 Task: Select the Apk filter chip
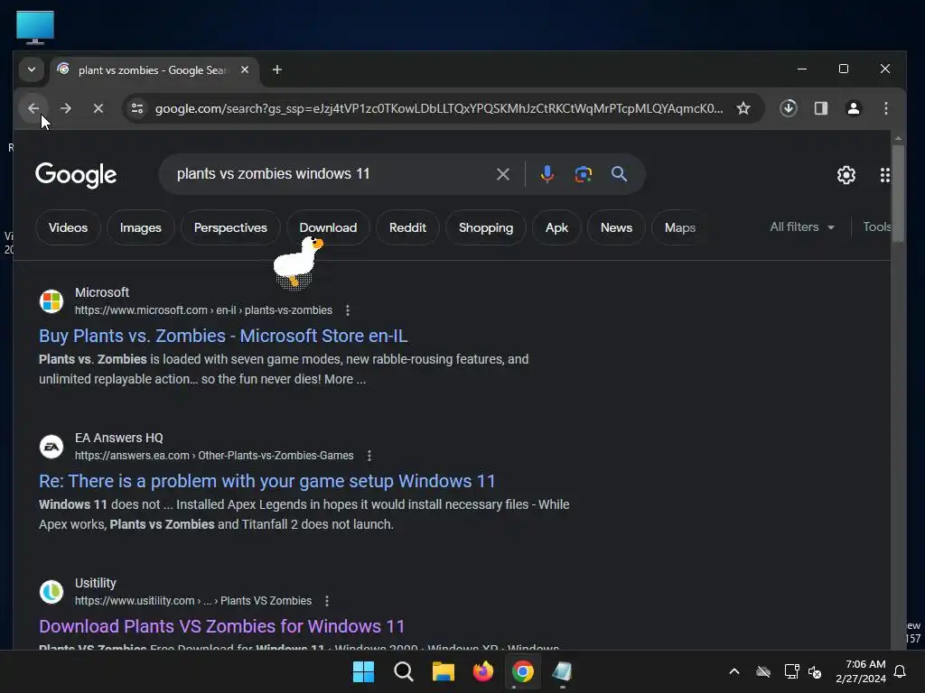pyautogui.click(x=556, y=227)
